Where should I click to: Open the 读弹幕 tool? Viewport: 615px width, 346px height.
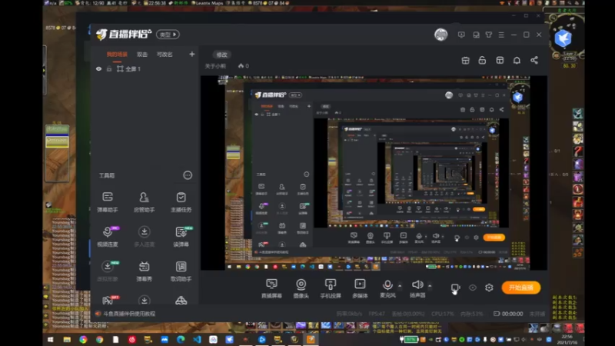[x=181, y=236]
